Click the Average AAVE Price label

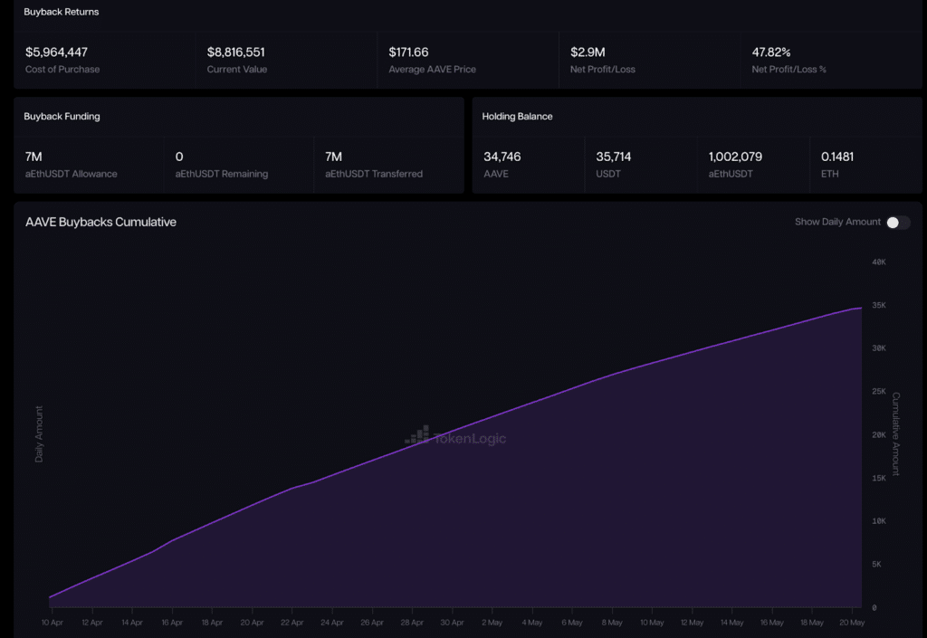432,70
